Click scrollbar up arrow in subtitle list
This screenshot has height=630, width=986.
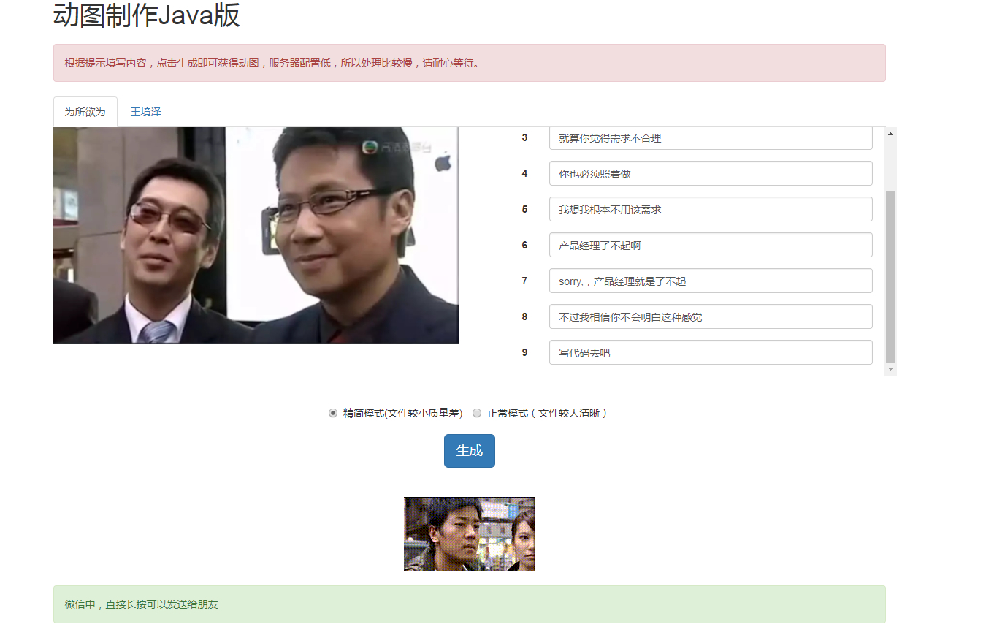click(890, 133)
